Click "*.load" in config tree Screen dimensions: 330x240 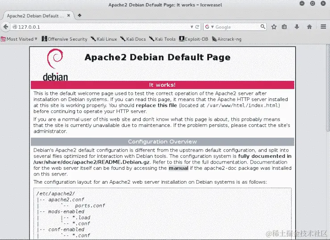tap(81, 218)
